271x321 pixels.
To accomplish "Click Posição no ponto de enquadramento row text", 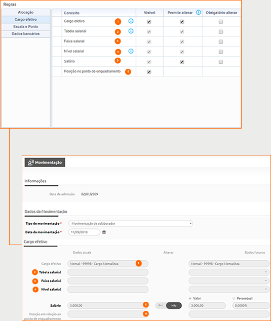I will point(92,71).
